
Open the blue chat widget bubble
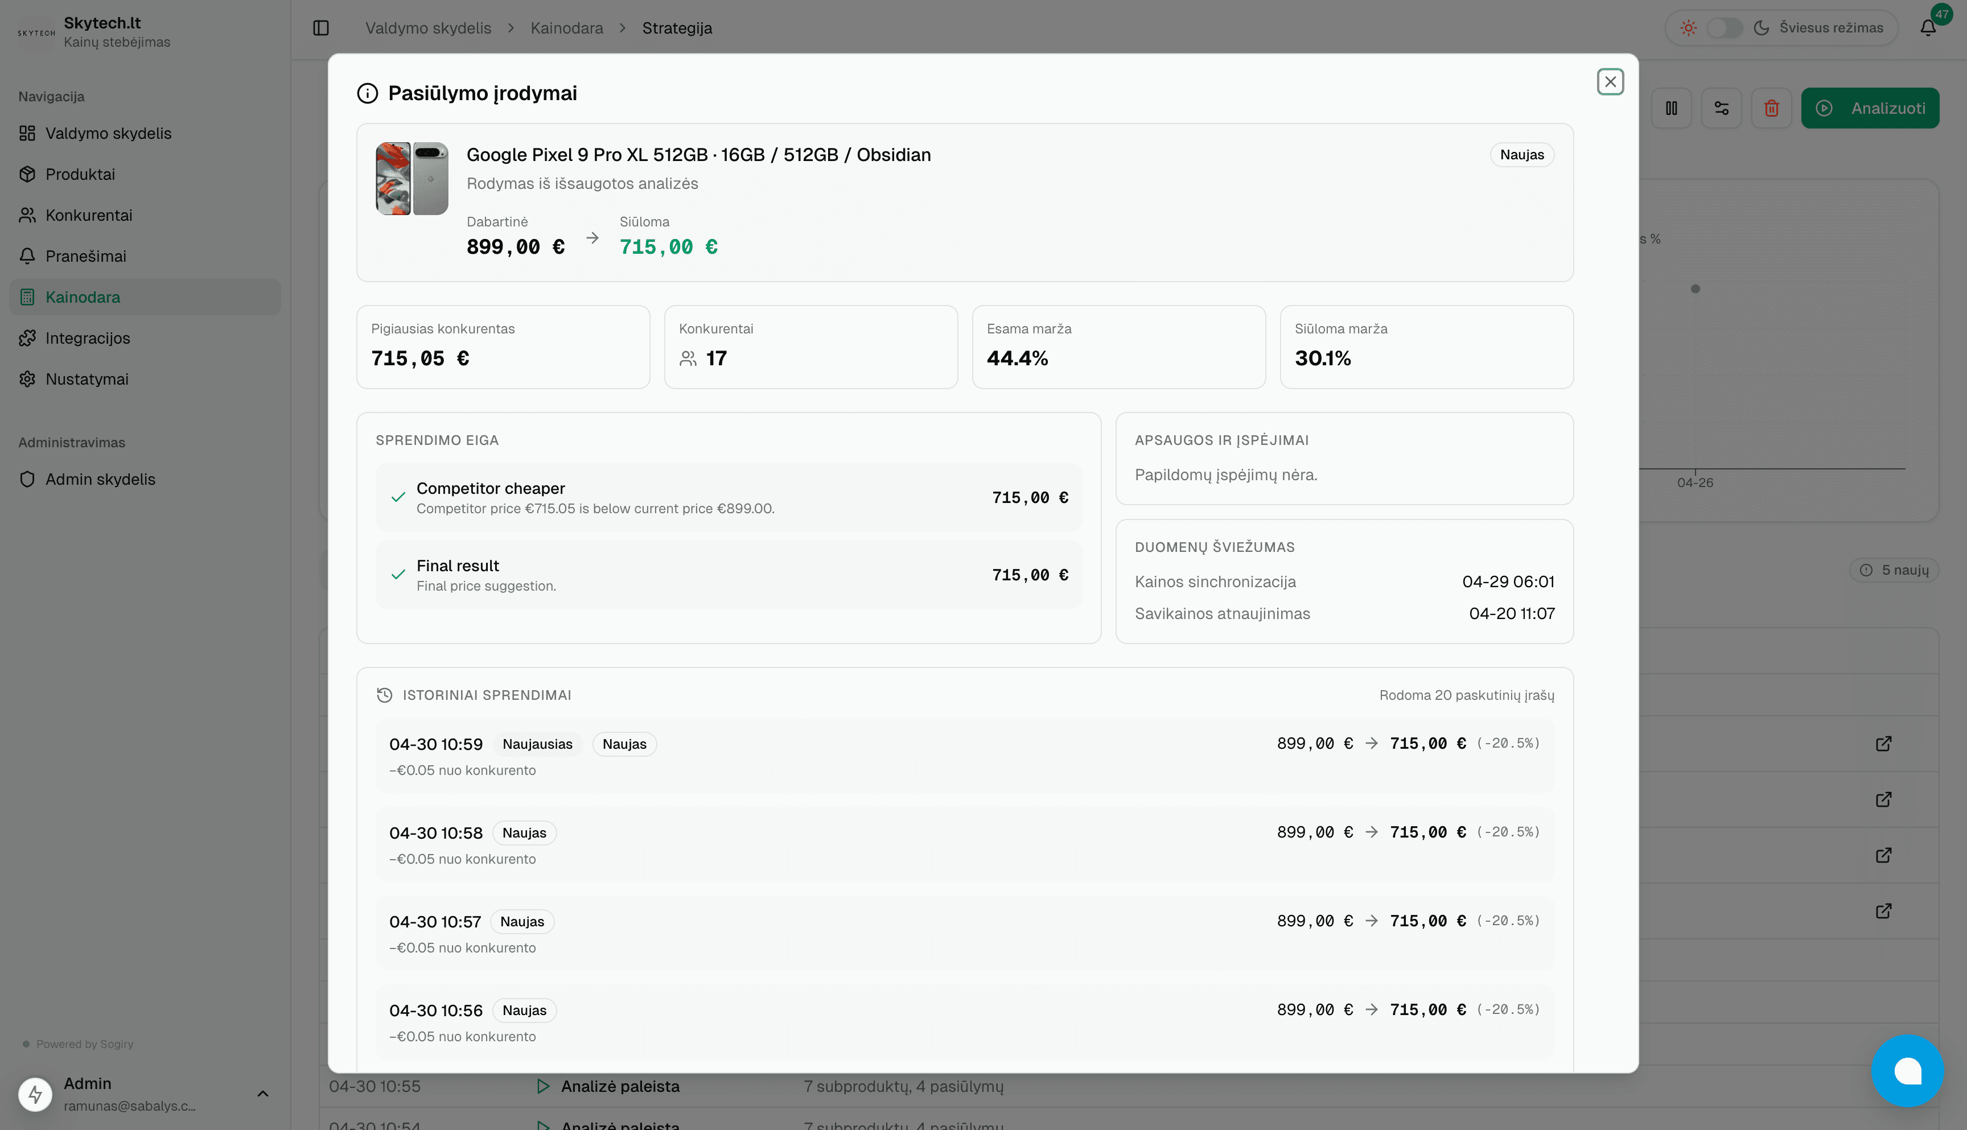(1907, 1071)
